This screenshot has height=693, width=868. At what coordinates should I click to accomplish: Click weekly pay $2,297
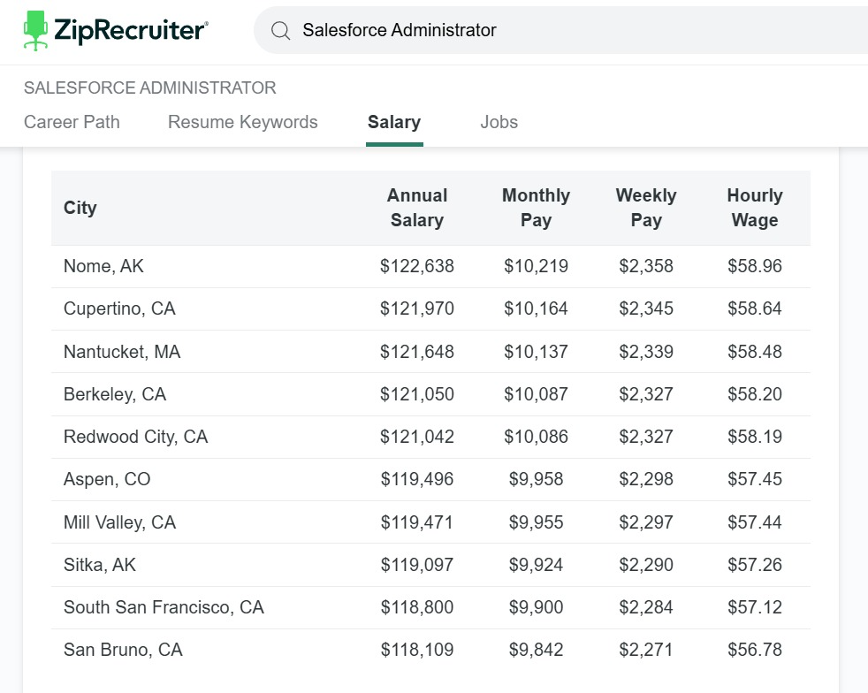(x=646, y=522)
